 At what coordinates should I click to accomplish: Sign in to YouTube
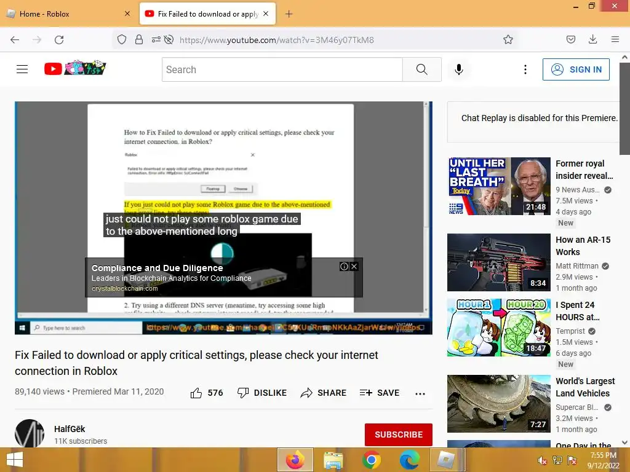coord(576,69)
